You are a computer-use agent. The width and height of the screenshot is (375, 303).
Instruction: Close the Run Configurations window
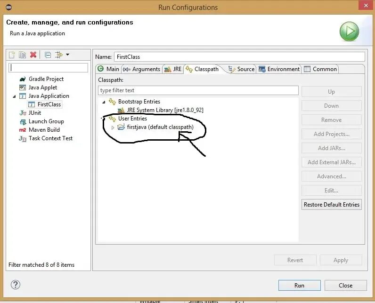pos(366,5)
